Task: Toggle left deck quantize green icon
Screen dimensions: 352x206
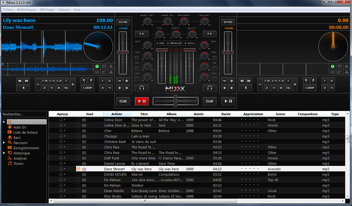Action: [97, 66]
